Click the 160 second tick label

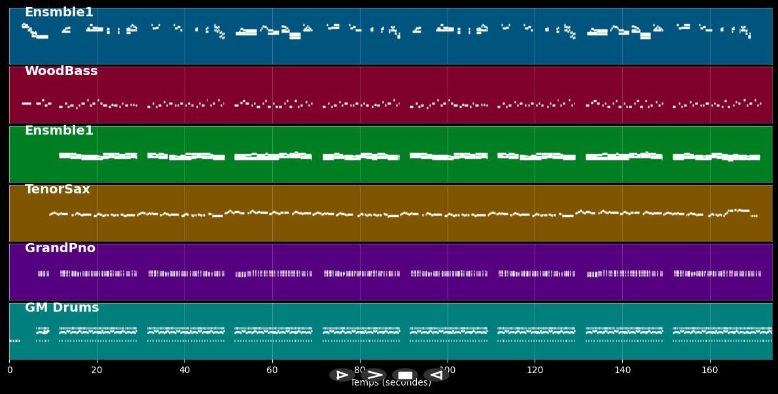pos(710,370)
